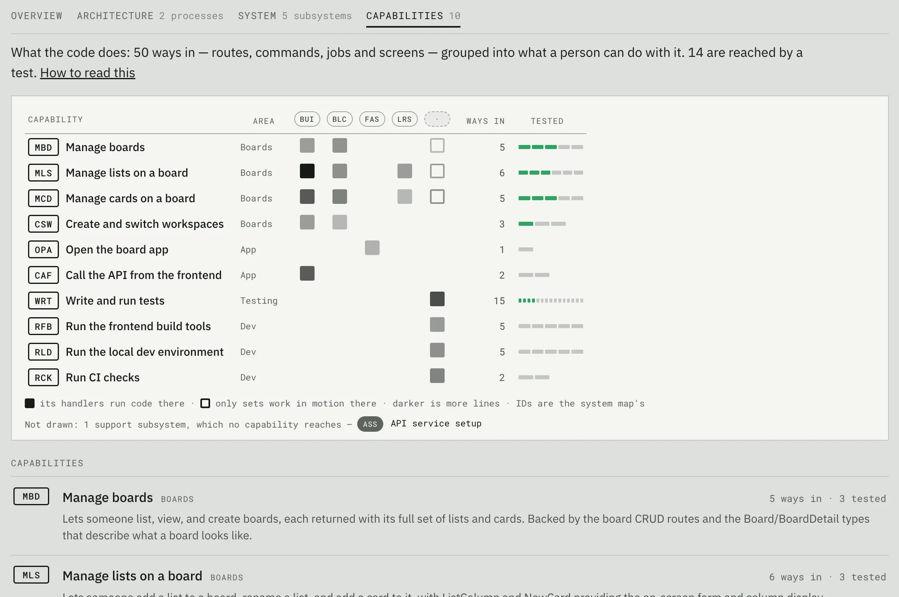Click the outlined square in Manage cards row

[x=437, y=197]
